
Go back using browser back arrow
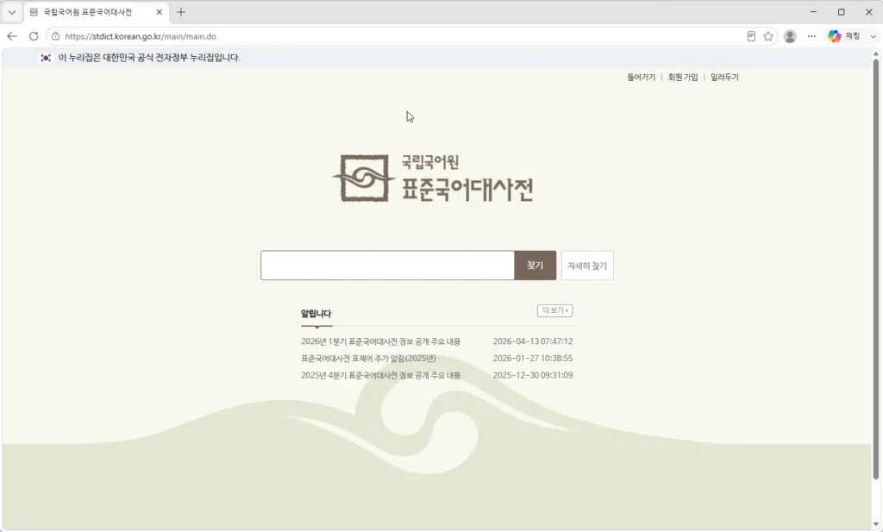coord(12,36)
